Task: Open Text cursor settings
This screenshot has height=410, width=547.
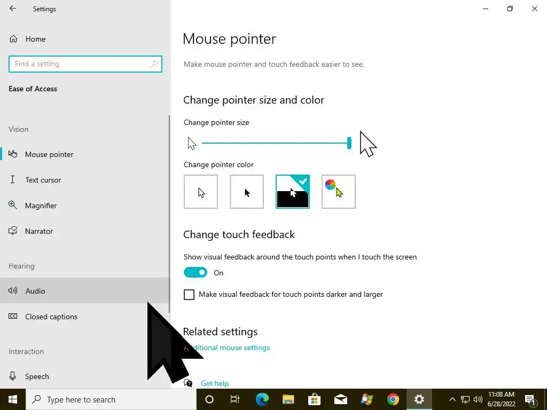Action: (84, 180)
